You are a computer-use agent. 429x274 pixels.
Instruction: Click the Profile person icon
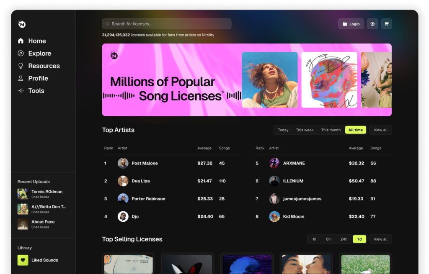[21, 78]
